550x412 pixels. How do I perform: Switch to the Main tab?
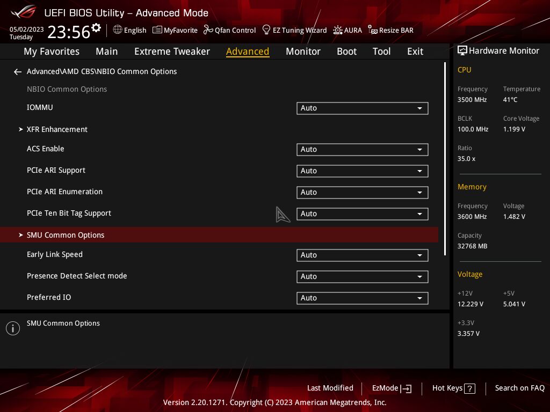pos(107,51)
